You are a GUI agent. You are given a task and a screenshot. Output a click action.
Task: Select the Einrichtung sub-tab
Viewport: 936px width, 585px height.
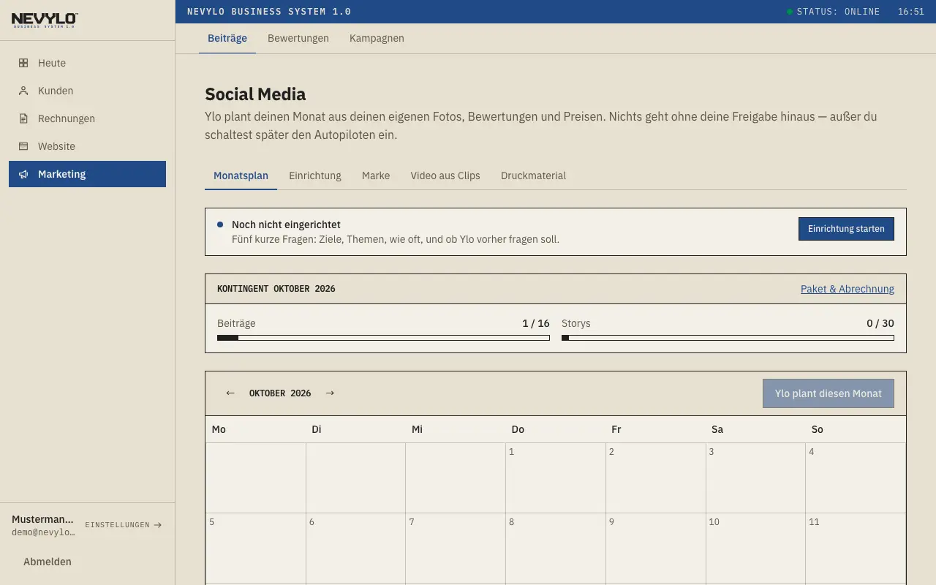315,175
